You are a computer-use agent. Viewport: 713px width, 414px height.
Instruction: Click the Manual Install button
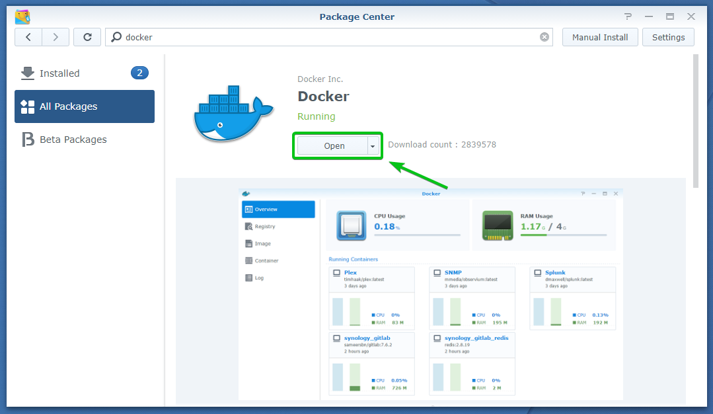click(x=600, y=37)
